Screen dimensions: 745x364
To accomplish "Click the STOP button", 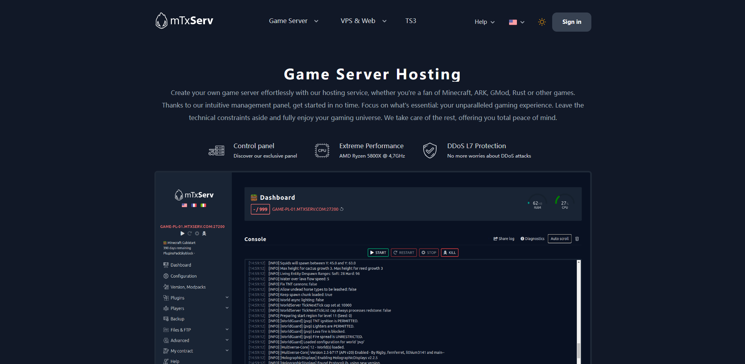I will click(x=429, y=253).
